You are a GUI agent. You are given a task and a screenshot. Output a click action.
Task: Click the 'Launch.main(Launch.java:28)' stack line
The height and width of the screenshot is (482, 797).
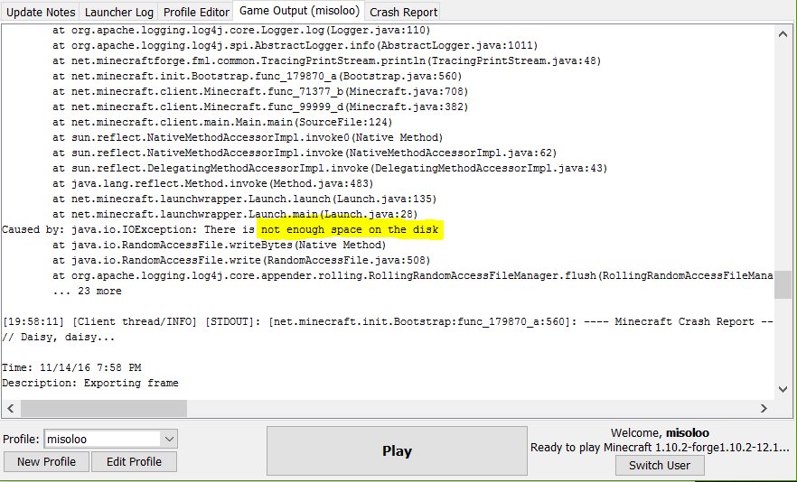pyautogui.click(x=235, y=214)
